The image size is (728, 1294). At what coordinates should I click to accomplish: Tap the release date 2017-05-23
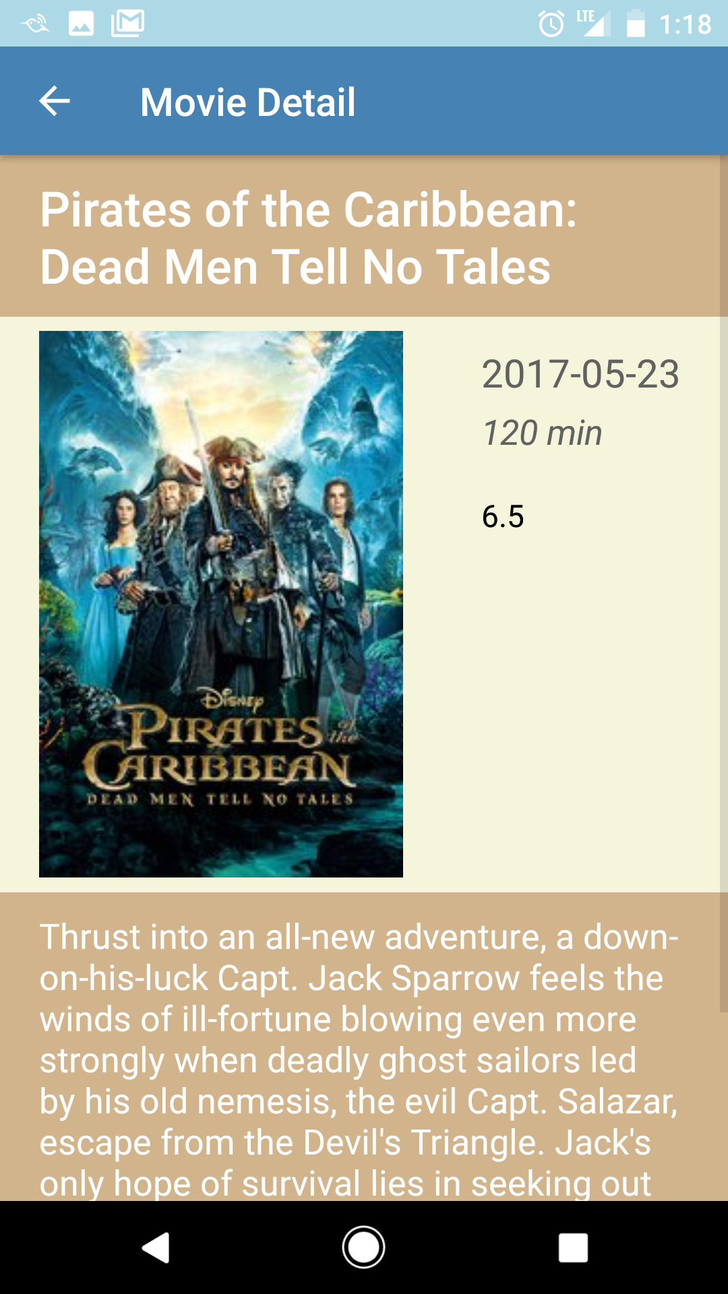(x=580, y=374)
